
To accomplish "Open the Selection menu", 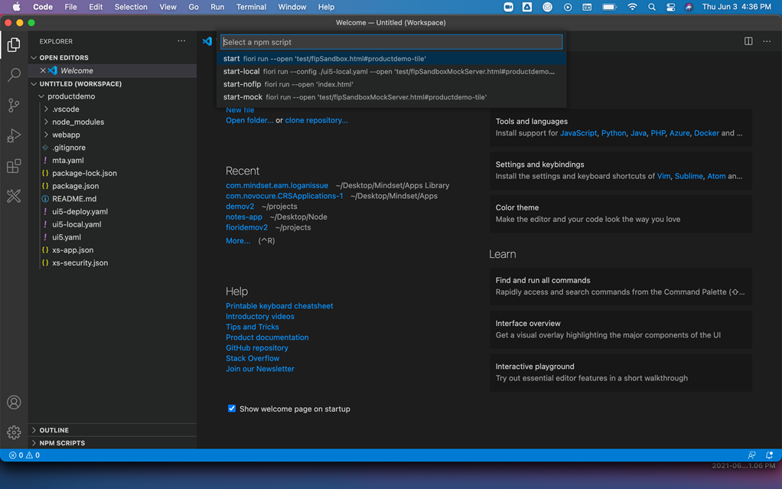I will pos(131,7).
